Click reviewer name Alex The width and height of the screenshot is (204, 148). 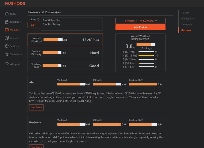point(32,82)
